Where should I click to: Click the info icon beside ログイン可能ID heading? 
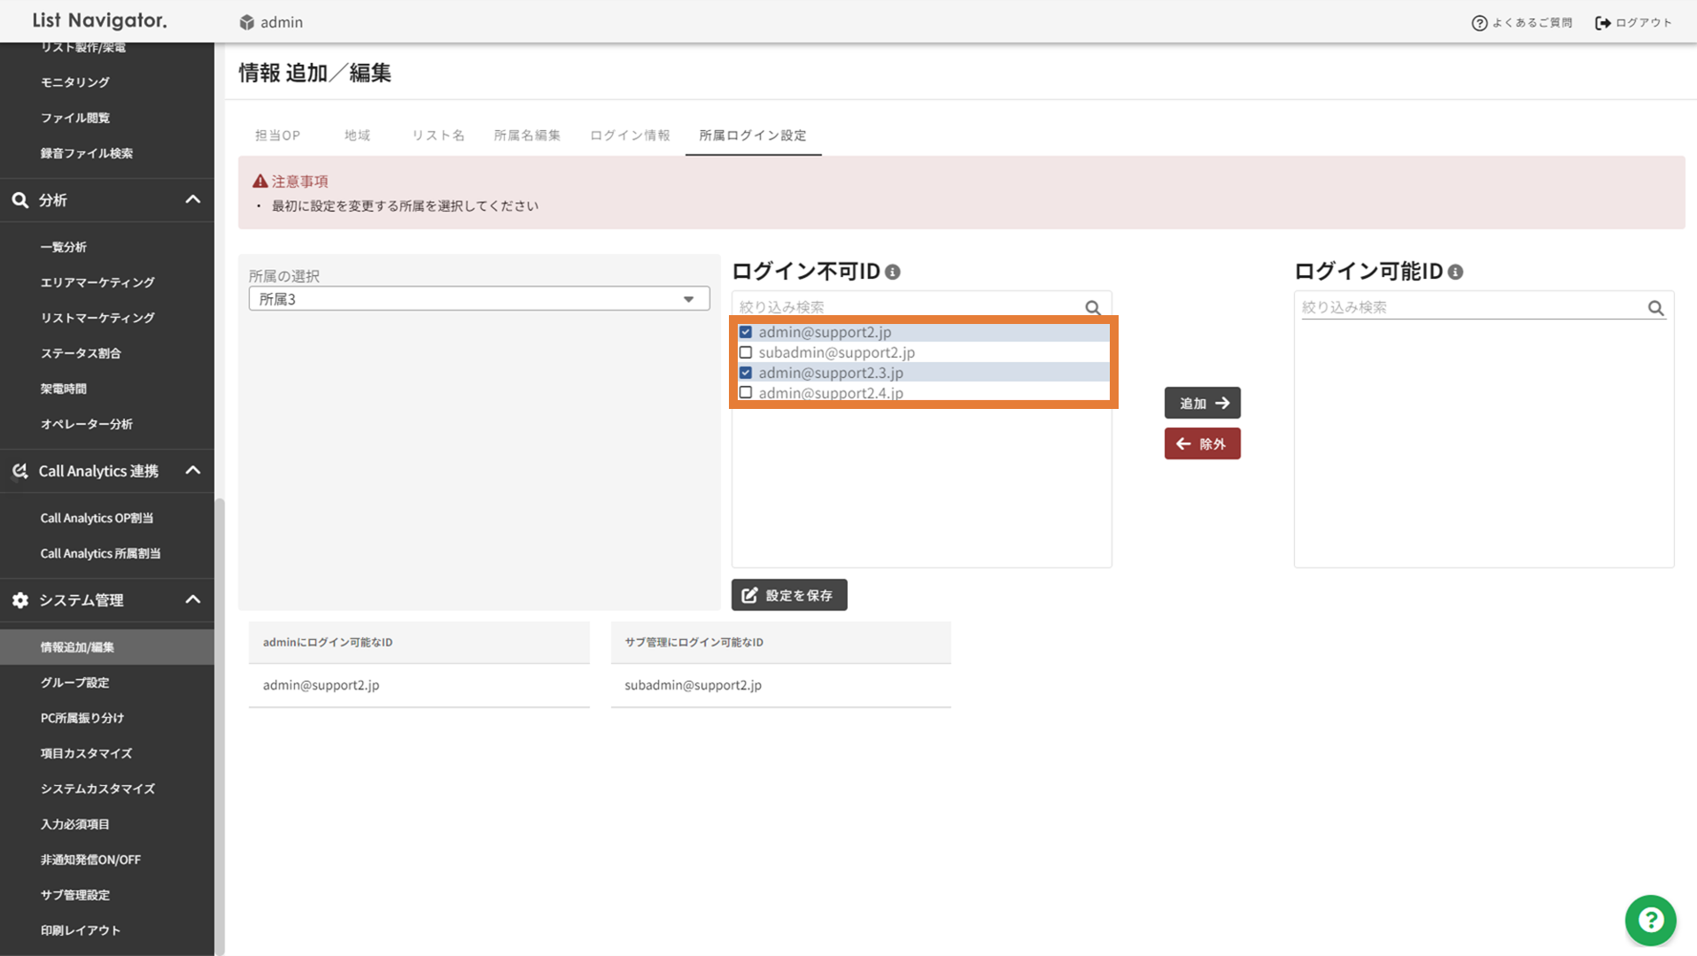pyautogui.click(x=1455, y=273)
